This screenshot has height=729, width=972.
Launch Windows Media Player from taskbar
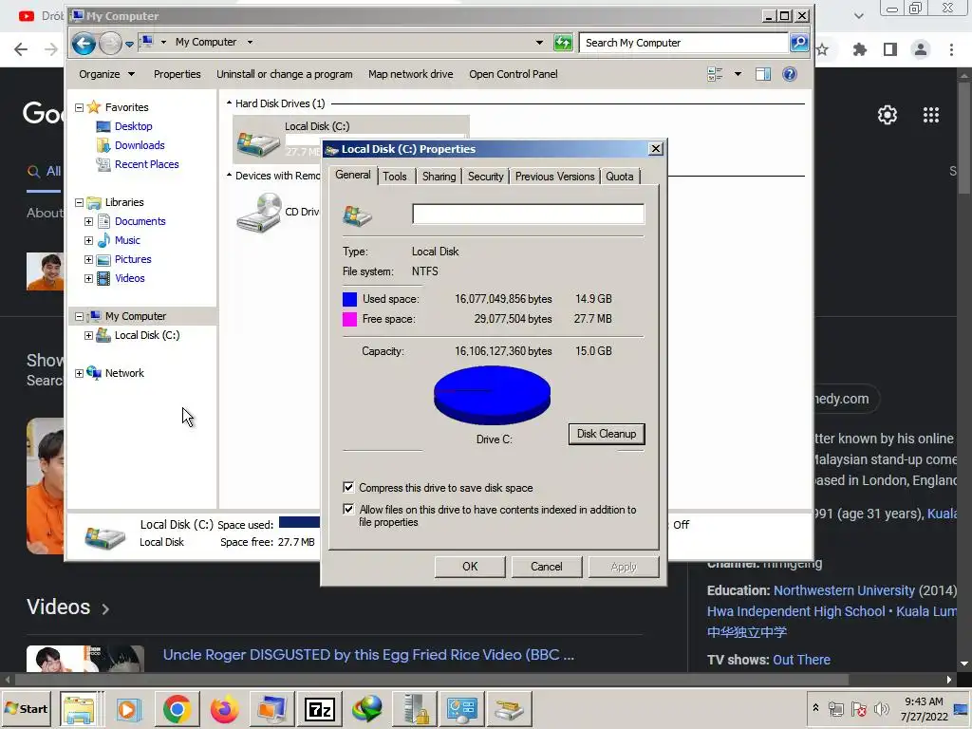[128, 709]
